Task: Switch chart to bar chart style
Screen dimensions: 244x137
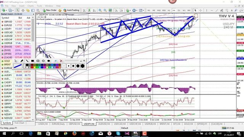Action: 84,10
